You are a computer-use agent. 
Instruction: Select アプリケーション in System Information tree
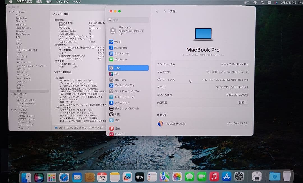(26, 119)
